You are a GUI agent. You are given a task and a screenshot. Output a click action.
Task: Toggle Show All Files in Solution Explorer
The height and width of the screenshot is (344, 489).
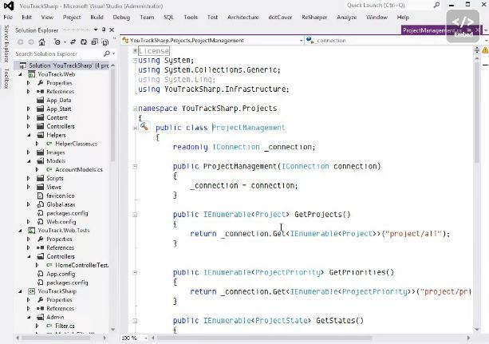coord(105,42)
